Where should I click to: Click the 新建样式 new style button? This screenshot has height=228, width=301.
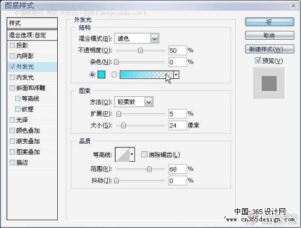tap(270, 49)
